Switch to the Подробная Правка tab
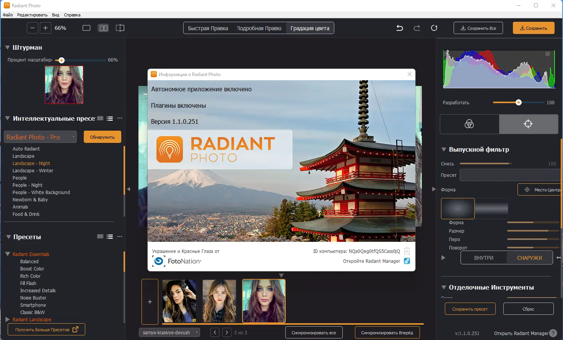Viewport: 563px width, 340px height. pos(259,28)
